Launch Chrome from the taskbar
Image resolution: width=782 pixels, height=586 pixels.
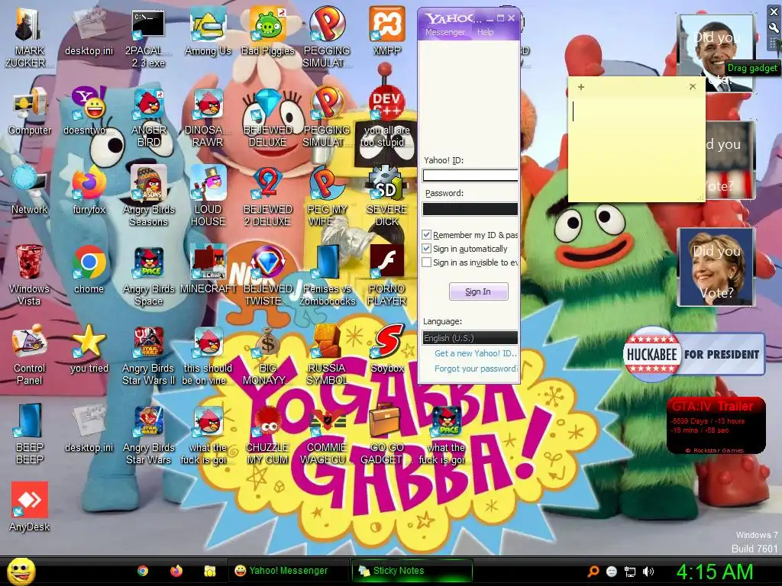[x=143, y=571]
